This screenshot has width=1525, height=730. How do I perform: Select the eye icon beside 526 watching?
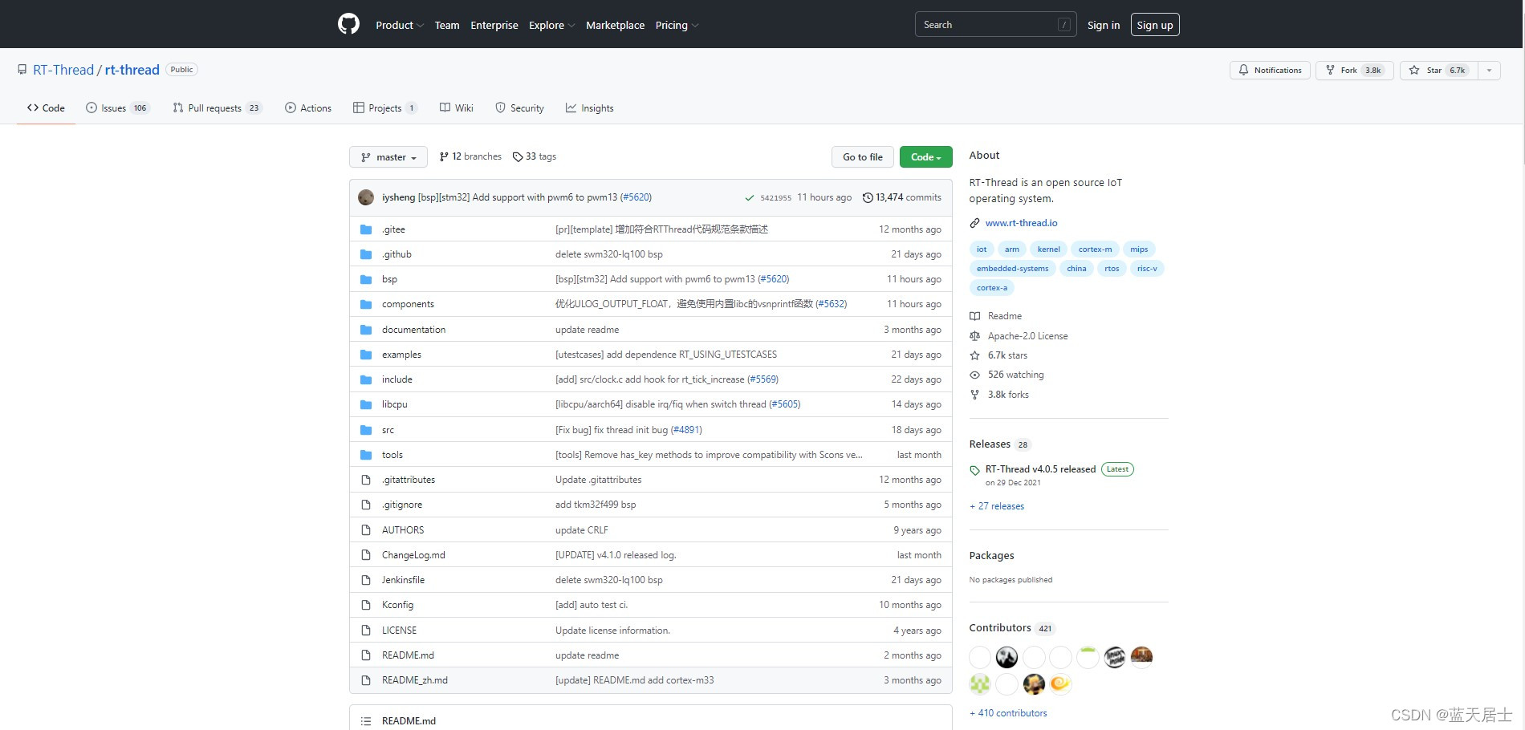[x=974, y=375]
